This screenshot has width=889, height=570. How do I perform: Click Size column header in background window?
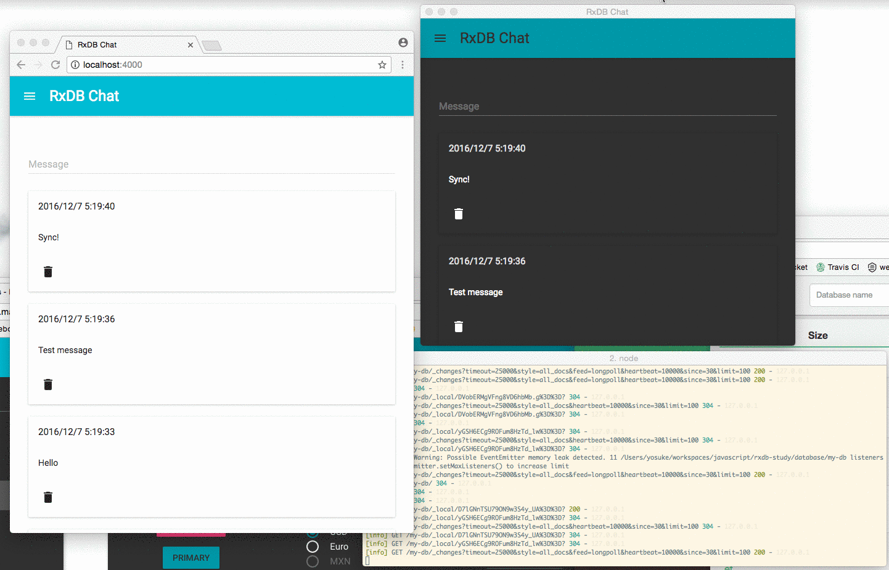click(818, 335)
